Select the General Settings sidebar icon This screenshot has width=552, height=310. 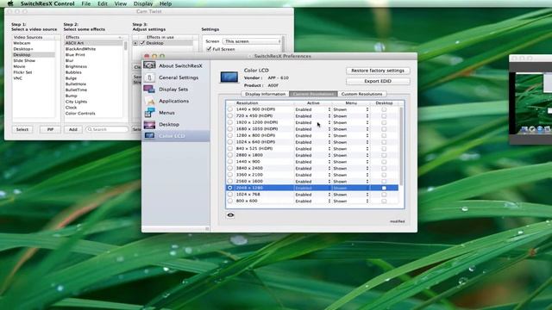[149, 77]
